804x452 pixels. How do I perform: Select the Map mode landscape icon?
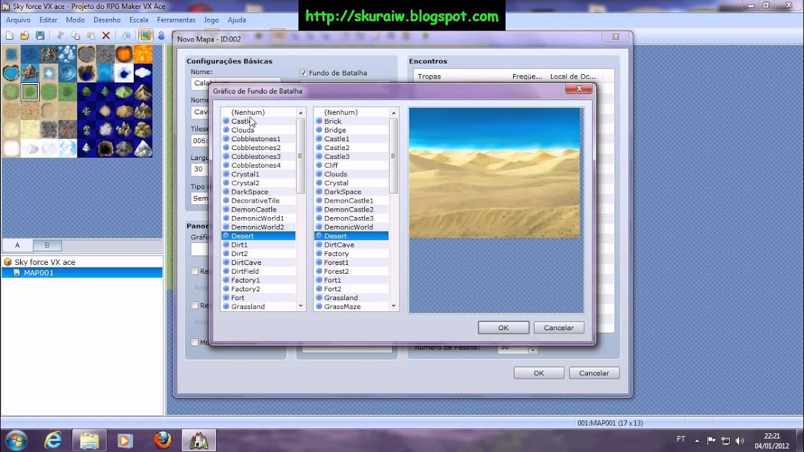click(x=146, y=36)
